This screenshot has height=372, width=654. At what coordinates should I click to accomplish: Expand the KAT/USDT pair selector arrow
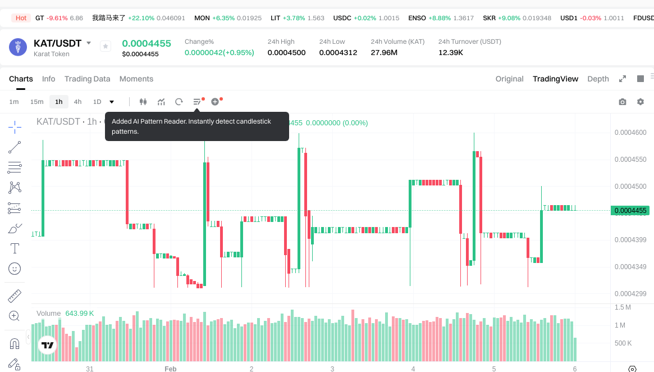89,43
